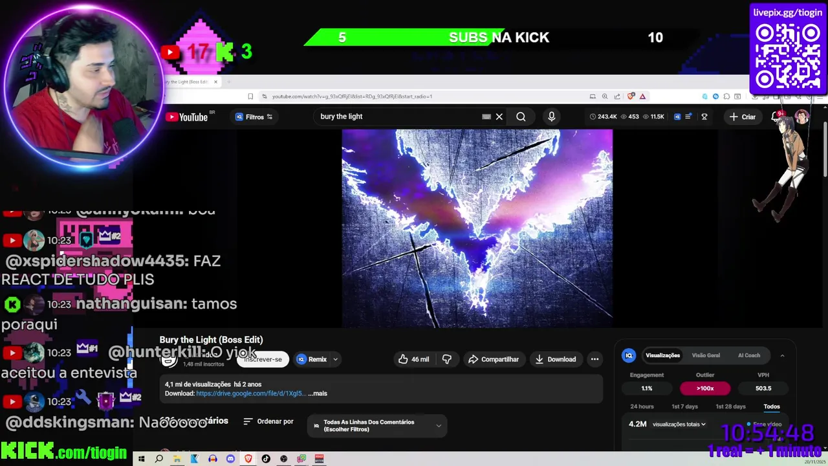Open the trophy icon in YouTube header
This screenshot has height=466, width=828.
pos(704,117)
